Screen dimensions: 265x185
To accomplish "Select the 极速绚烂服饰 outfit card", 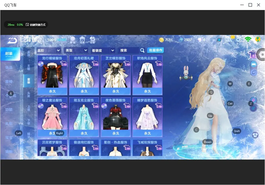I will [x=84, y=148].
